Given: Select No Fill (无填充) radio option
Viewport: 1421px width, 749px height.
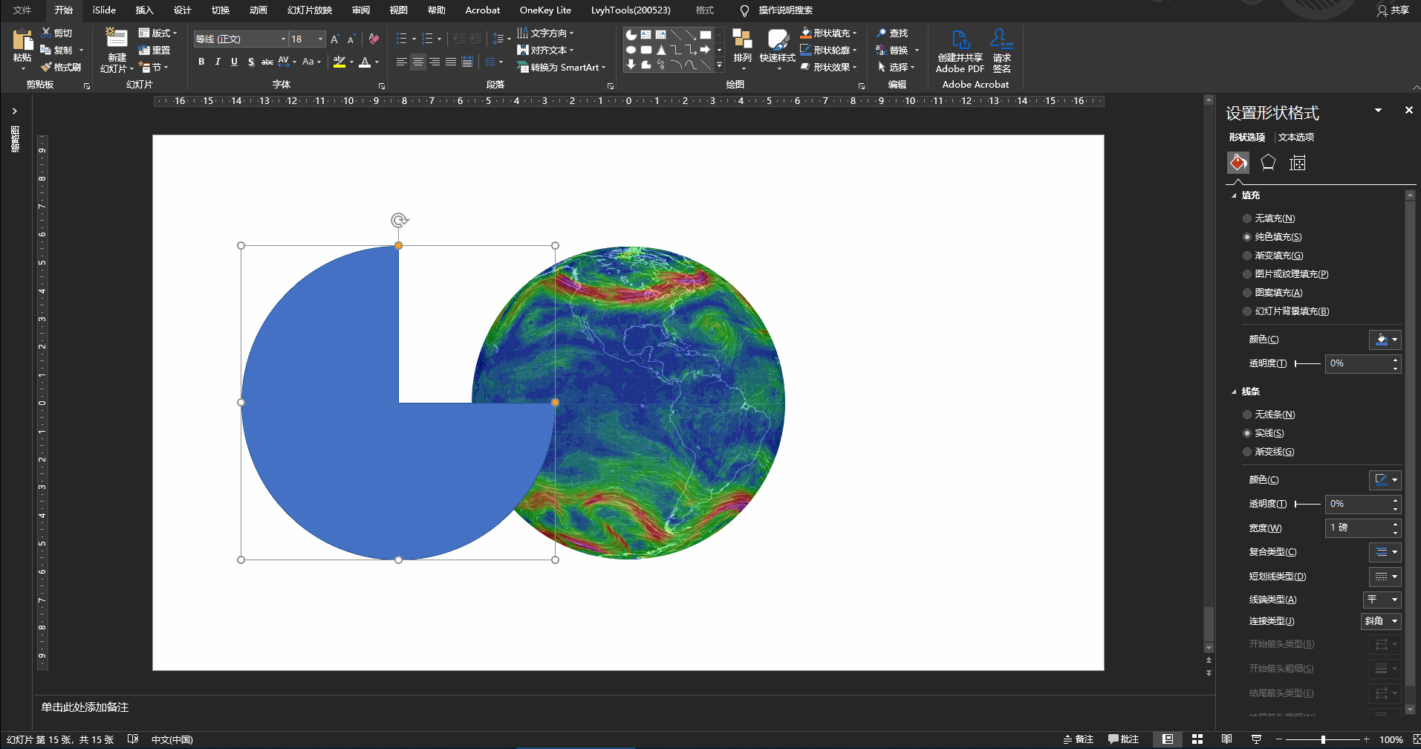Looking at the screenshot, I should (1247, 218).
